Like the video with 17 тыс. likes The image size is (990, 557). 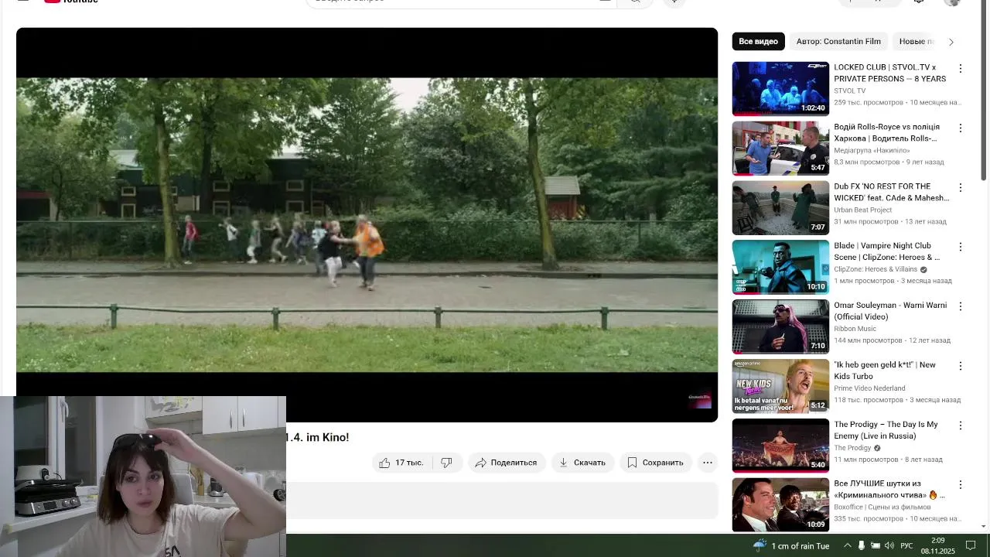[x=401, y=463]
